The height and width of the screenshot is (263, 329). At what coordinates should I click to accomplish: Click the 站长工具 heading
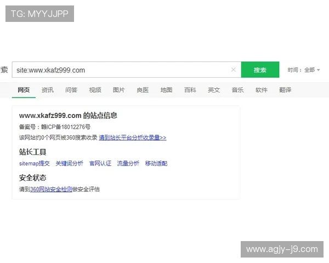(x=32, y=152)
